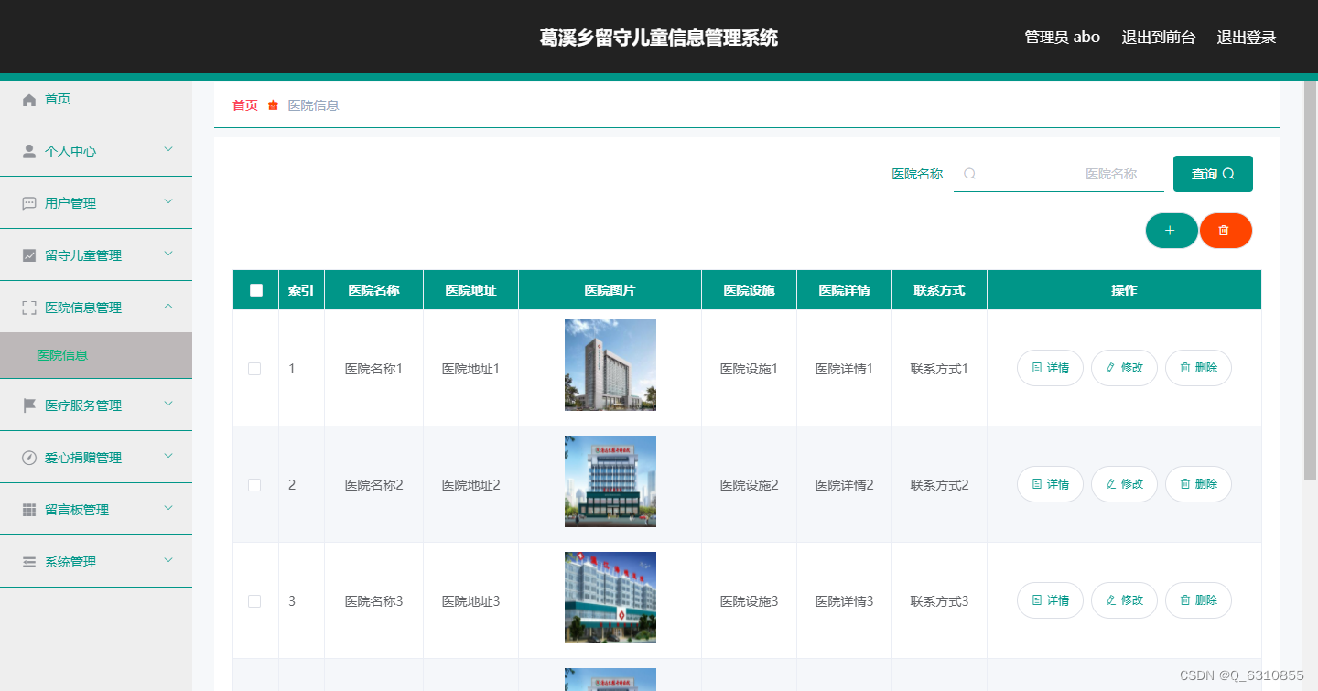The image size is (1318, 691).
Task: Check the checkbox for row 医院名称2
Action: pyautogui.click(x=254, y=485)
